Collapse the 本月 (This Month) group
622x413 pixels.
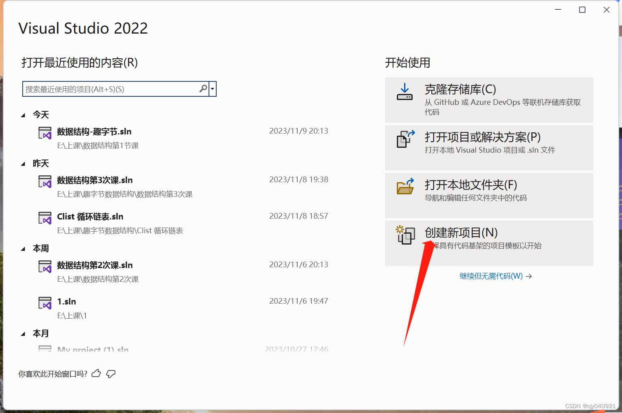[x=23, y=333]
